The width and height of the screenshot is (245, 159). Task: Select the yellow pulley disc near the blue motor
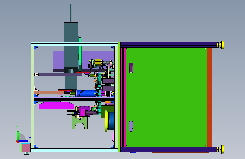point(106,121)
